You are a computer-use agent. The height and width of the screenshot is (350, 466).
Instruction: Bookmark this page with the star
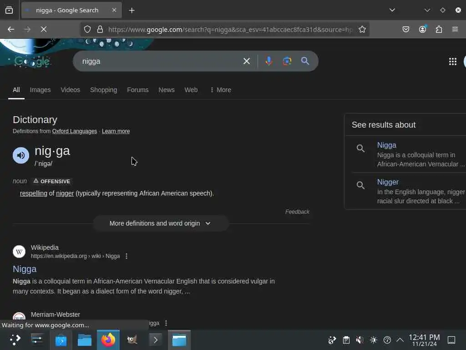[x=362, y=29]
